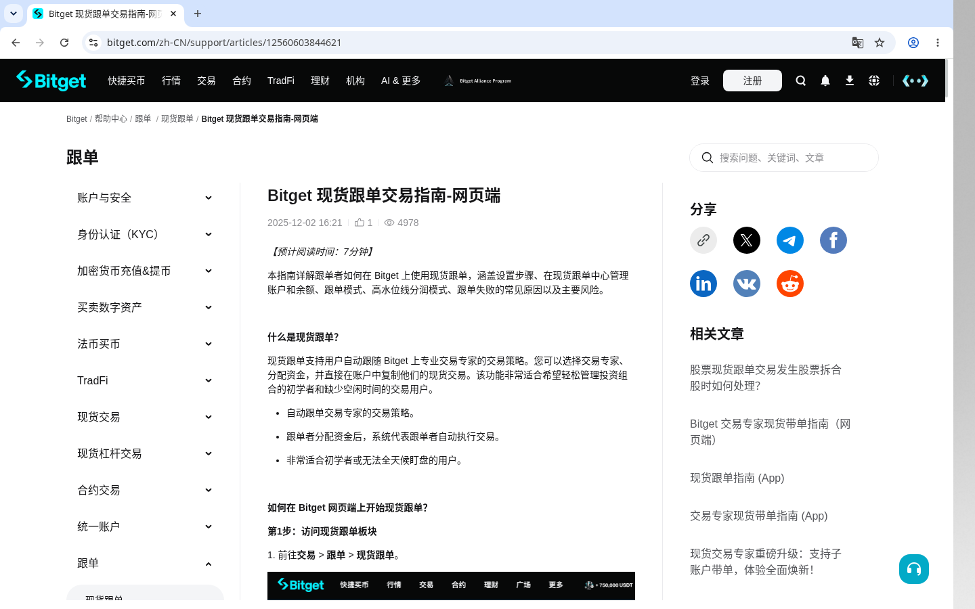Open AI & 更多 nav menu
975x609 pixels.
[x=401, y=81]
